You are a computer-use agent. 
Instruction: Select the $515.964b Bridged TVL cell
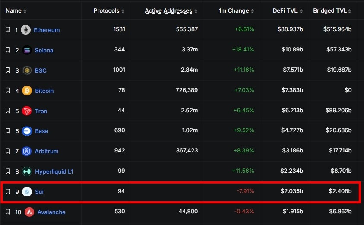(x=337, y=29)
